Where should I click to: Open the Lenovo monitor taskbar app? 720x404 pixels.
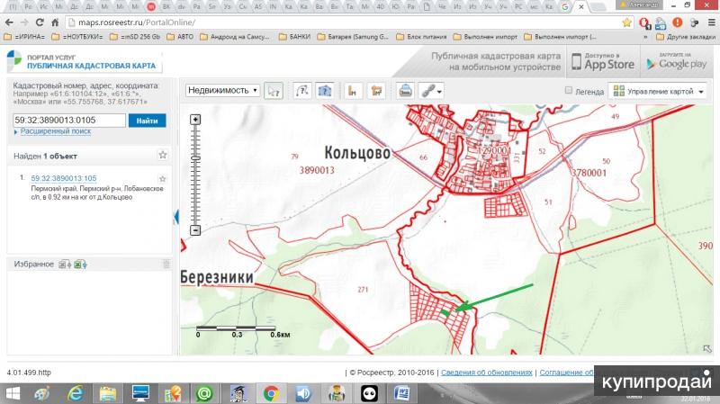[140, 393]
